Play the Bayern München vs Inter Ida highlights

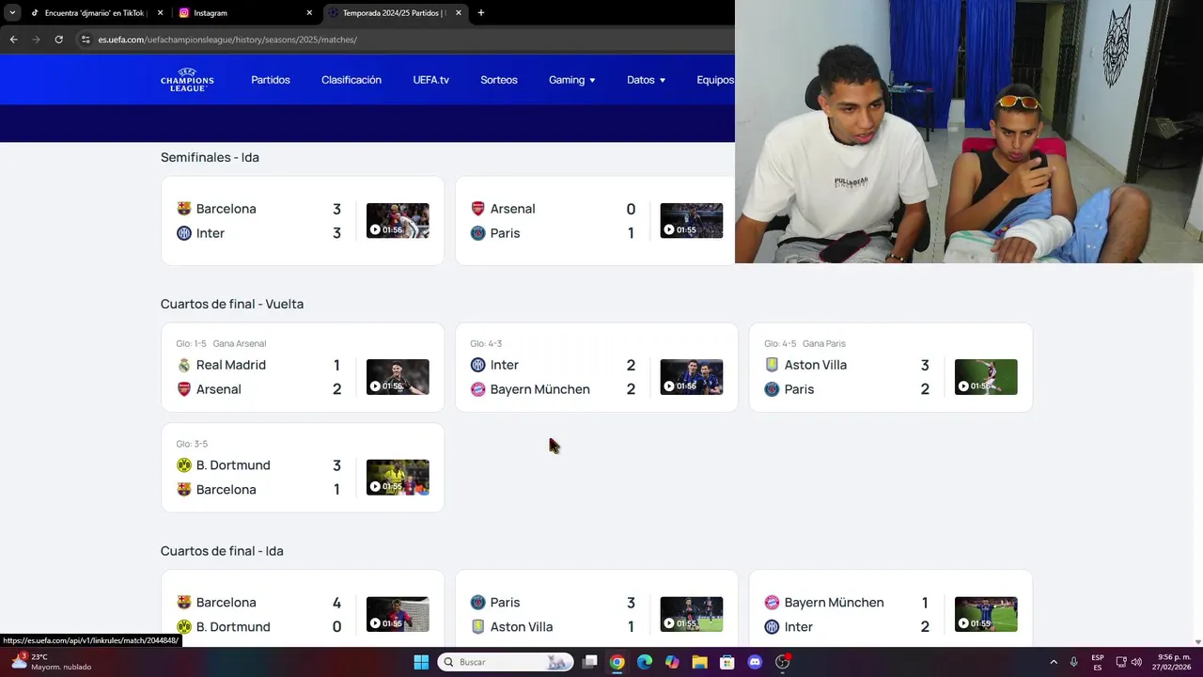(986, 614)
